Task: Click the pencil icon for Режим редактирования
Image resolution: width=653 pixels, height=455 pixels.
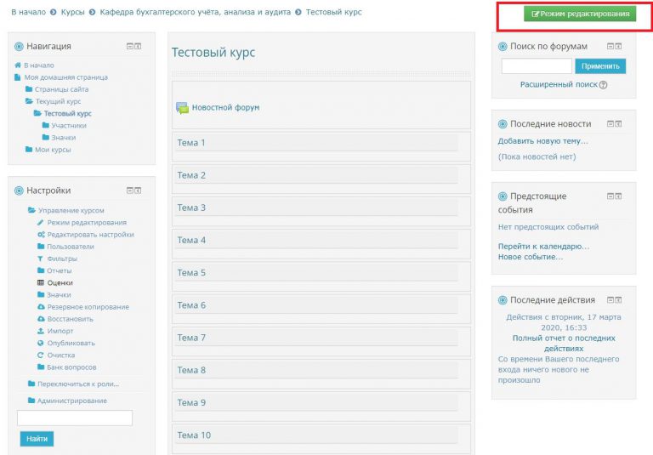Action: coord(40,223)
